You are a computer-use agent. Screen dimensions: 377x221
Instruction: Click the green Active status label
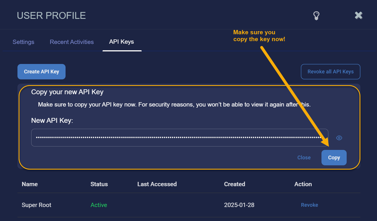99,205
